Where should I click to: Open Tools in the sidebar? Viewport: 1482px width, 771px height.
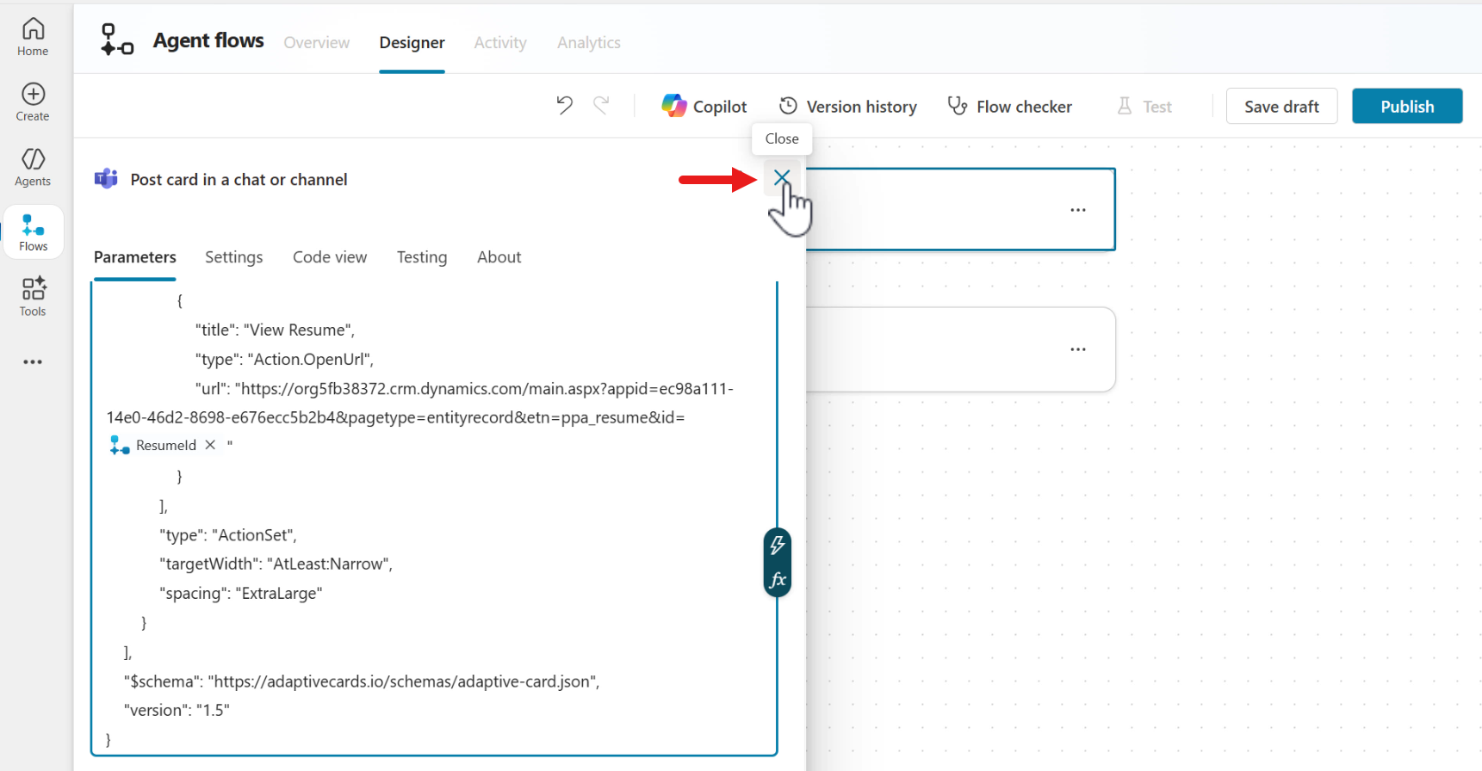pyautogui.click(x=33, y=297)
